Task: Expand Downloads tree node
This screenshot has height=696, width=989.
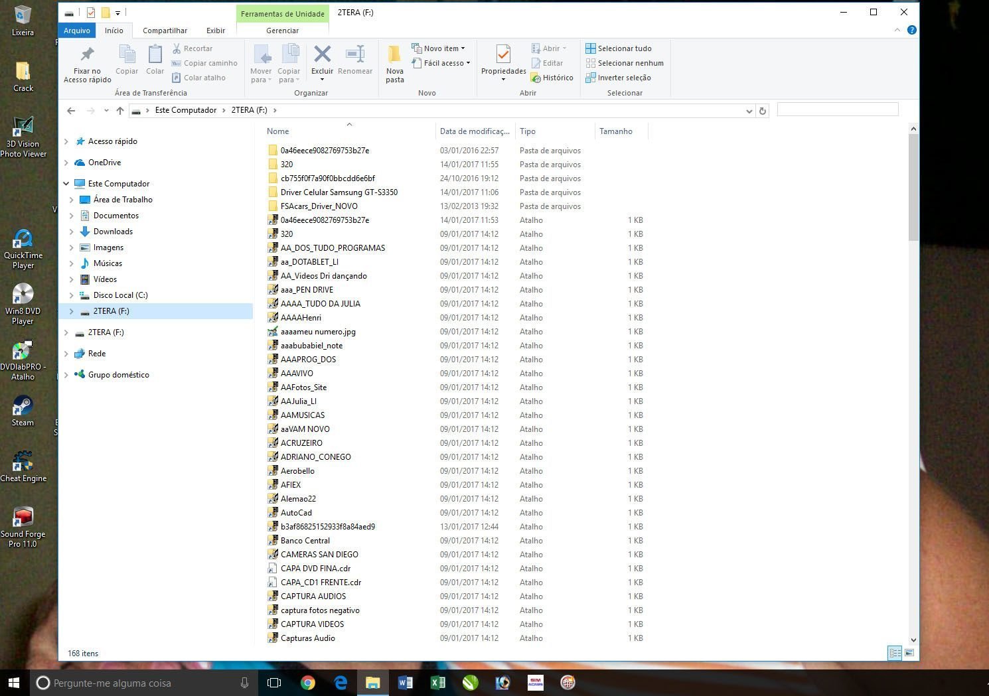Action: [x=71, y=232]
